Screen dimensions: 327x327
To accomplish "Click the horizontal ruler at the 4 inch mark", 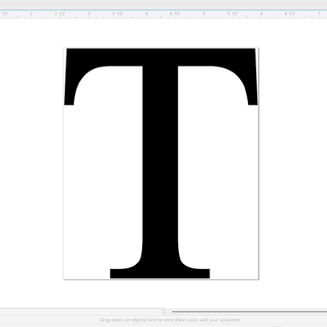I will pyautogui.click(x=146, y=14).
